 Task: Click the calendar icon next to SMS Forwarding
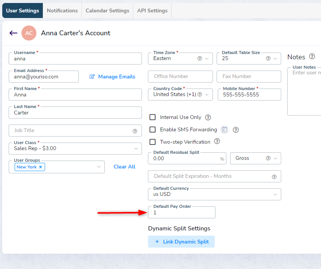click(225, 129)
